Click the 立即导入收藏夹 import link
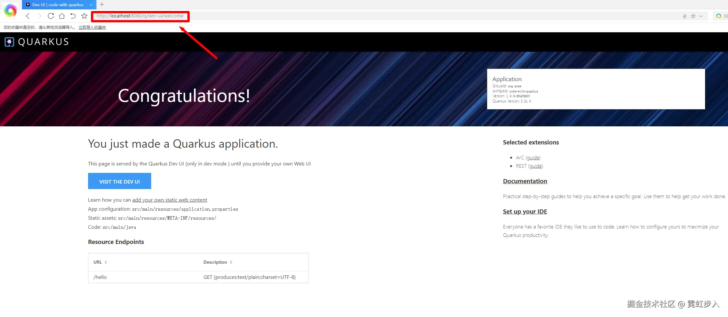Screen dimensions: 728x317 click(92, 27)
